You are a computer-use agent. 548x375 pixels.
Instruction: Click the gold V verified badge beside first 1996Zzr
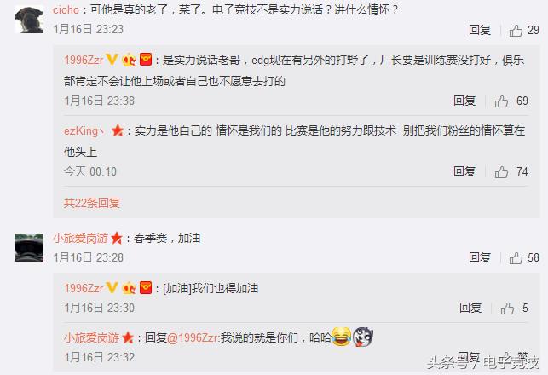(112, 60)
